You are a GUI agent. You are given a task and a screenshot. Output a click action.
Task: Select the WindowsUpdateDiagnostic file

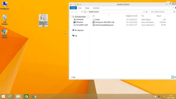[104, 25]
